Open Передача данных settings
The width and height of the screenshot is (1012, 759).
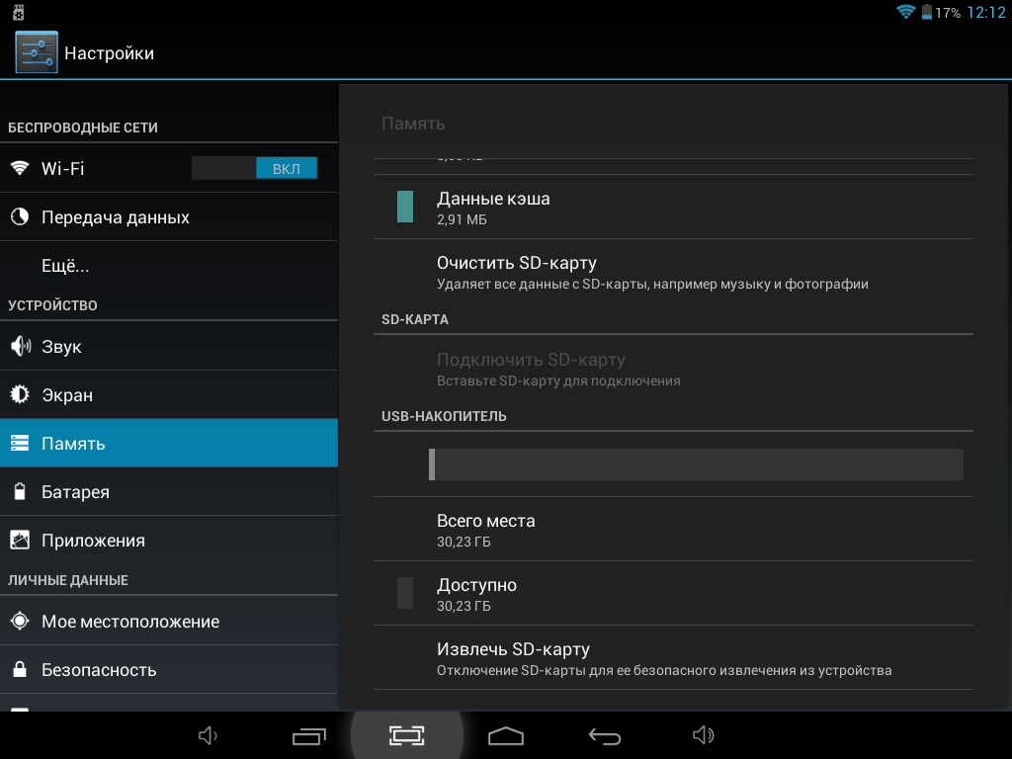click(x=115, y=217)
